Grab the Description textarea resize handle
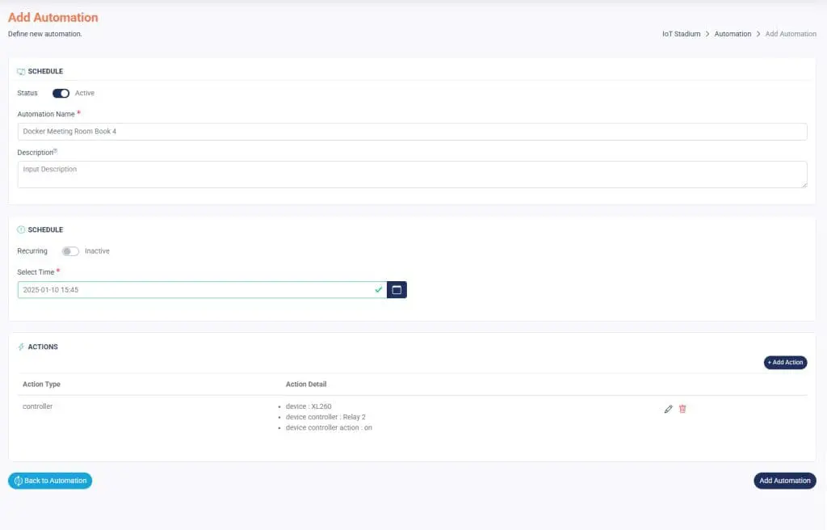 pos(804,185)
